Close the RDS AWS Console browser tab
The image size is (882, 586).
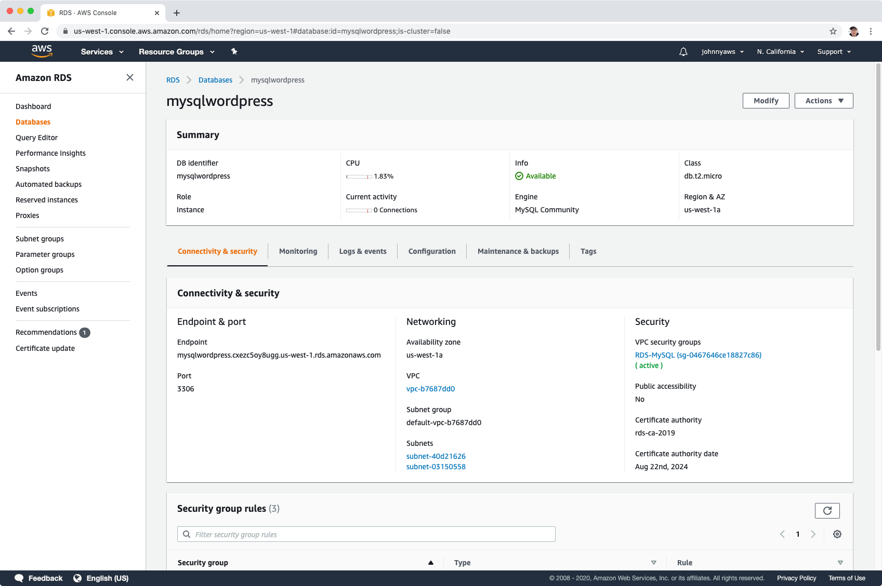coord(157,13)
